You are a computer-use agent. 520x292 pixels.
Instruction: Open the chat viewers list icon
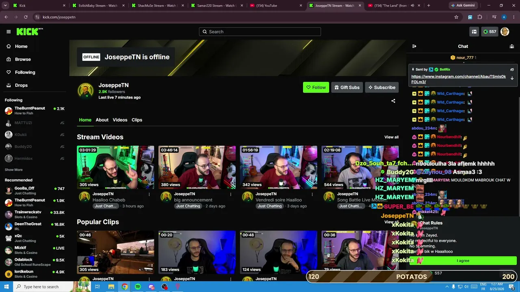(512, 46)
